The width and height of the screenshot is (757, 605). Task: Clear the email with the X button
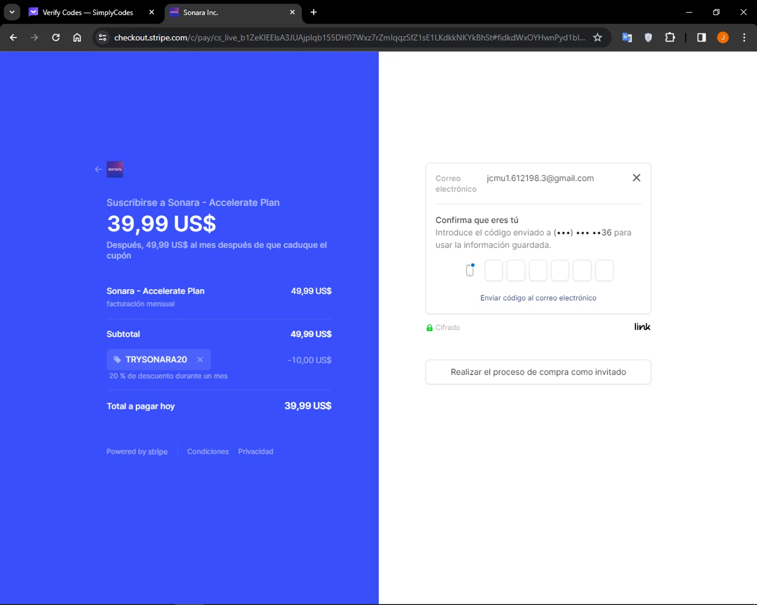(x=636, y=178)
